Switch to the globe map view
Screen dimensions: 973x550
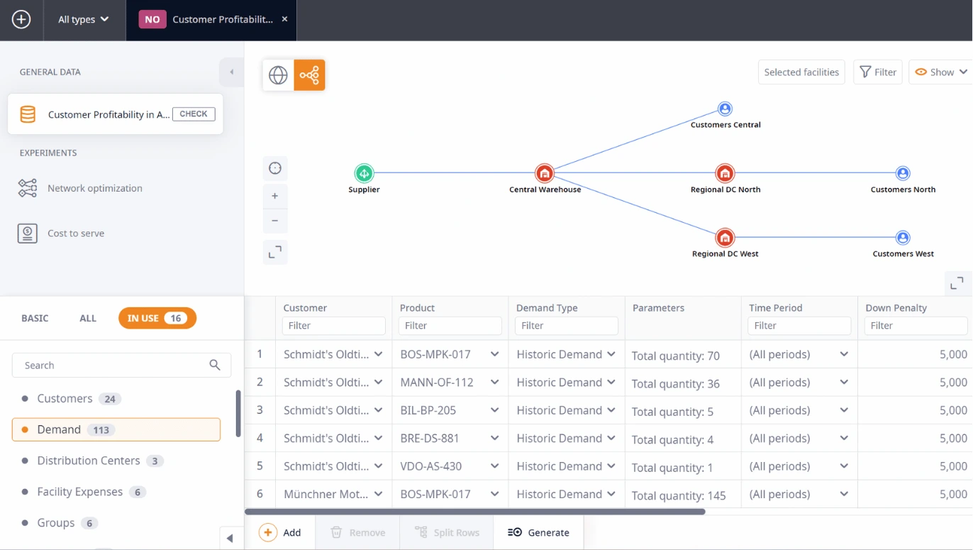point(278,75)
